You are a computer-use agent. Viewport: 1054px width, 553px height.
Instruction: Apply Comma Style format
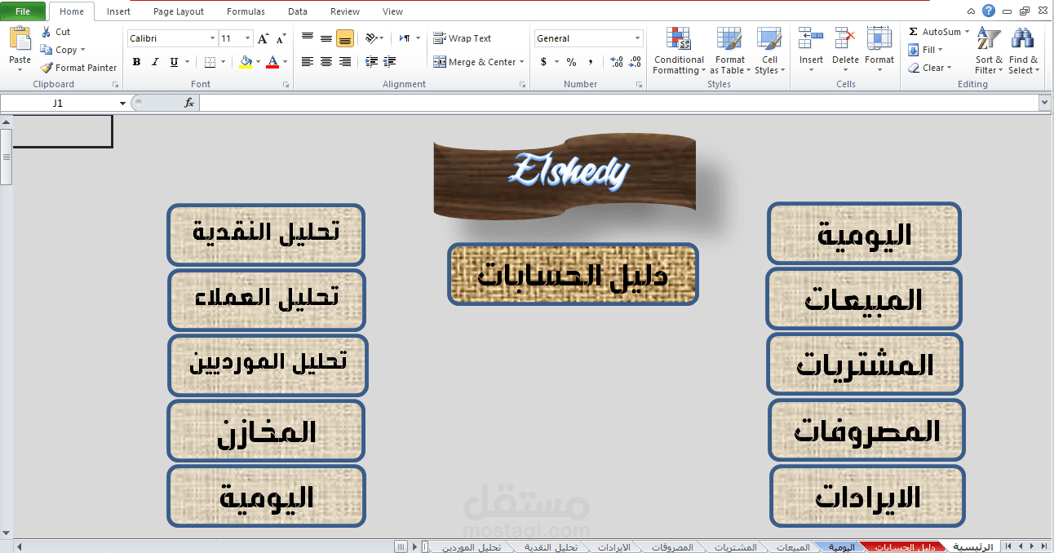coord(591,62)
